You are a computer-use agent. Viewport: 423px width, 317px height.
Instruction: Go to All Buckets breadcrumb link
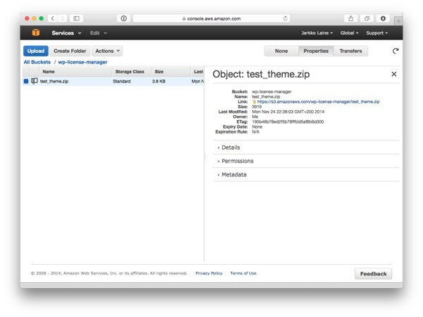[x=37, y=62]
